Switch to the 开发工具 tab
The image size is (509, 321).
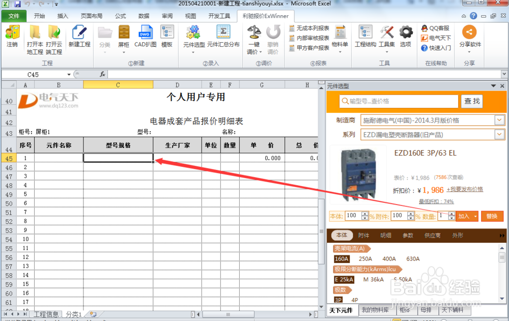pyautogui.click(x=219, y=16)
